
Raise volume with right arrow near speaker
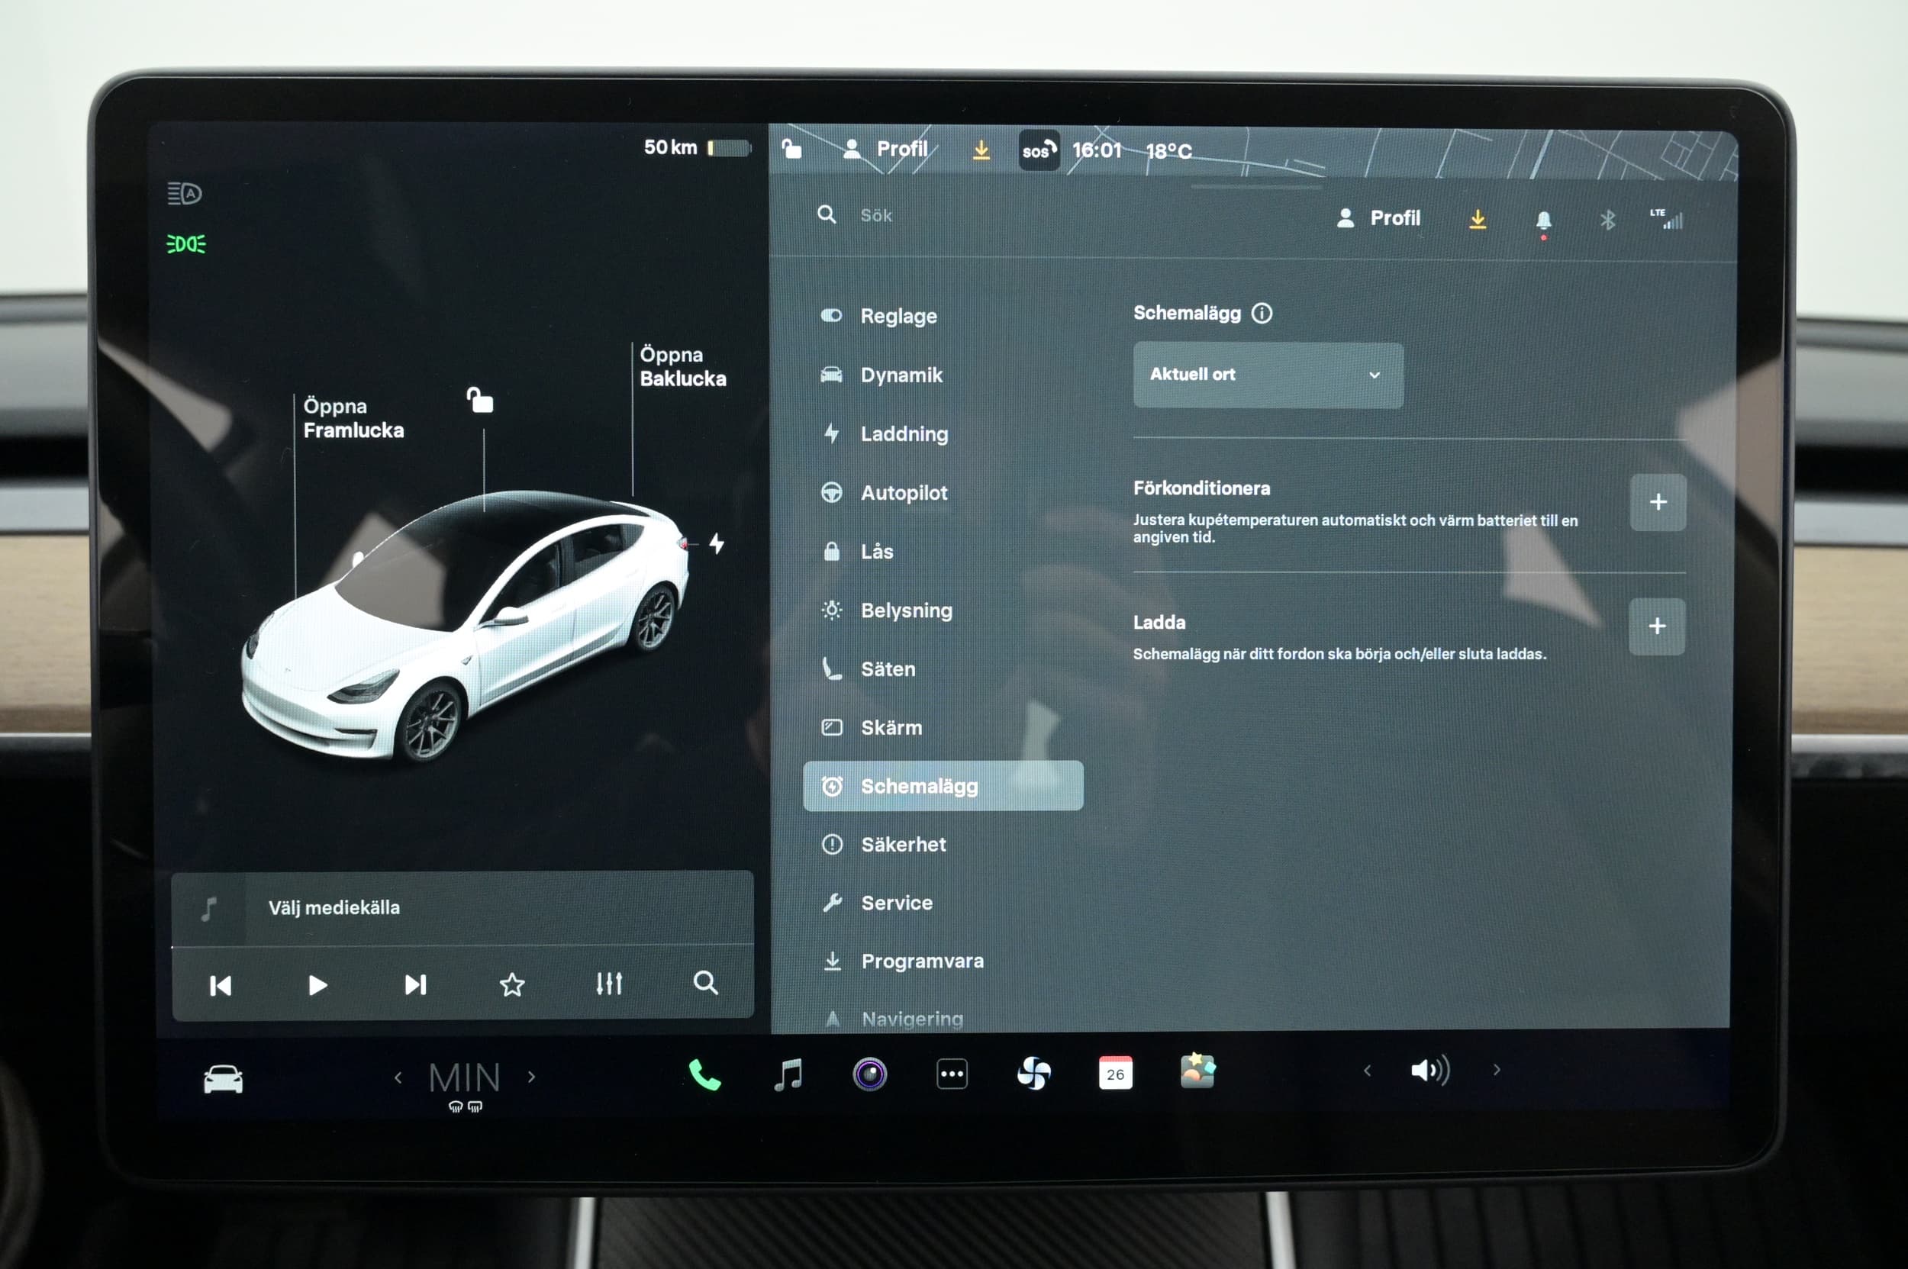pos(1496,1070)
